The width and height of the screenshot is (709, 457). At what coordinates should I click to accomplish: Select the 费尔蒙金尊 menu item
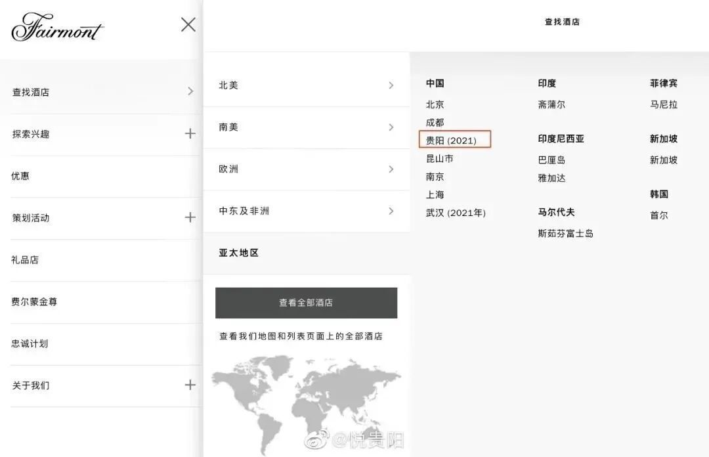point(34,302)
